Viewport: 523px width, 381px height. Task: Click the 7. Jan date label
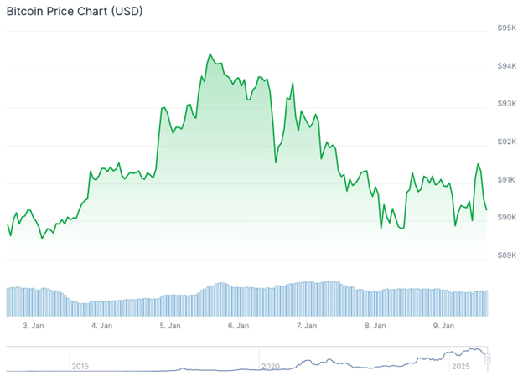(x=307, y=325)
